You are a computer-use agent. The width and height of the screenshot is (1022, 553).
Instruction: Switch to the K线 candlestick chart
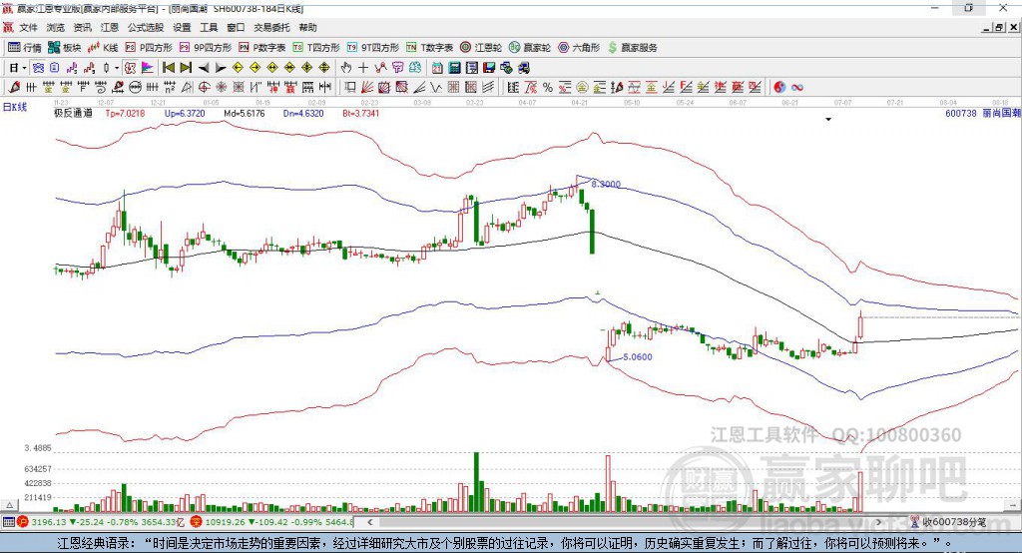(x=104, y=48)
